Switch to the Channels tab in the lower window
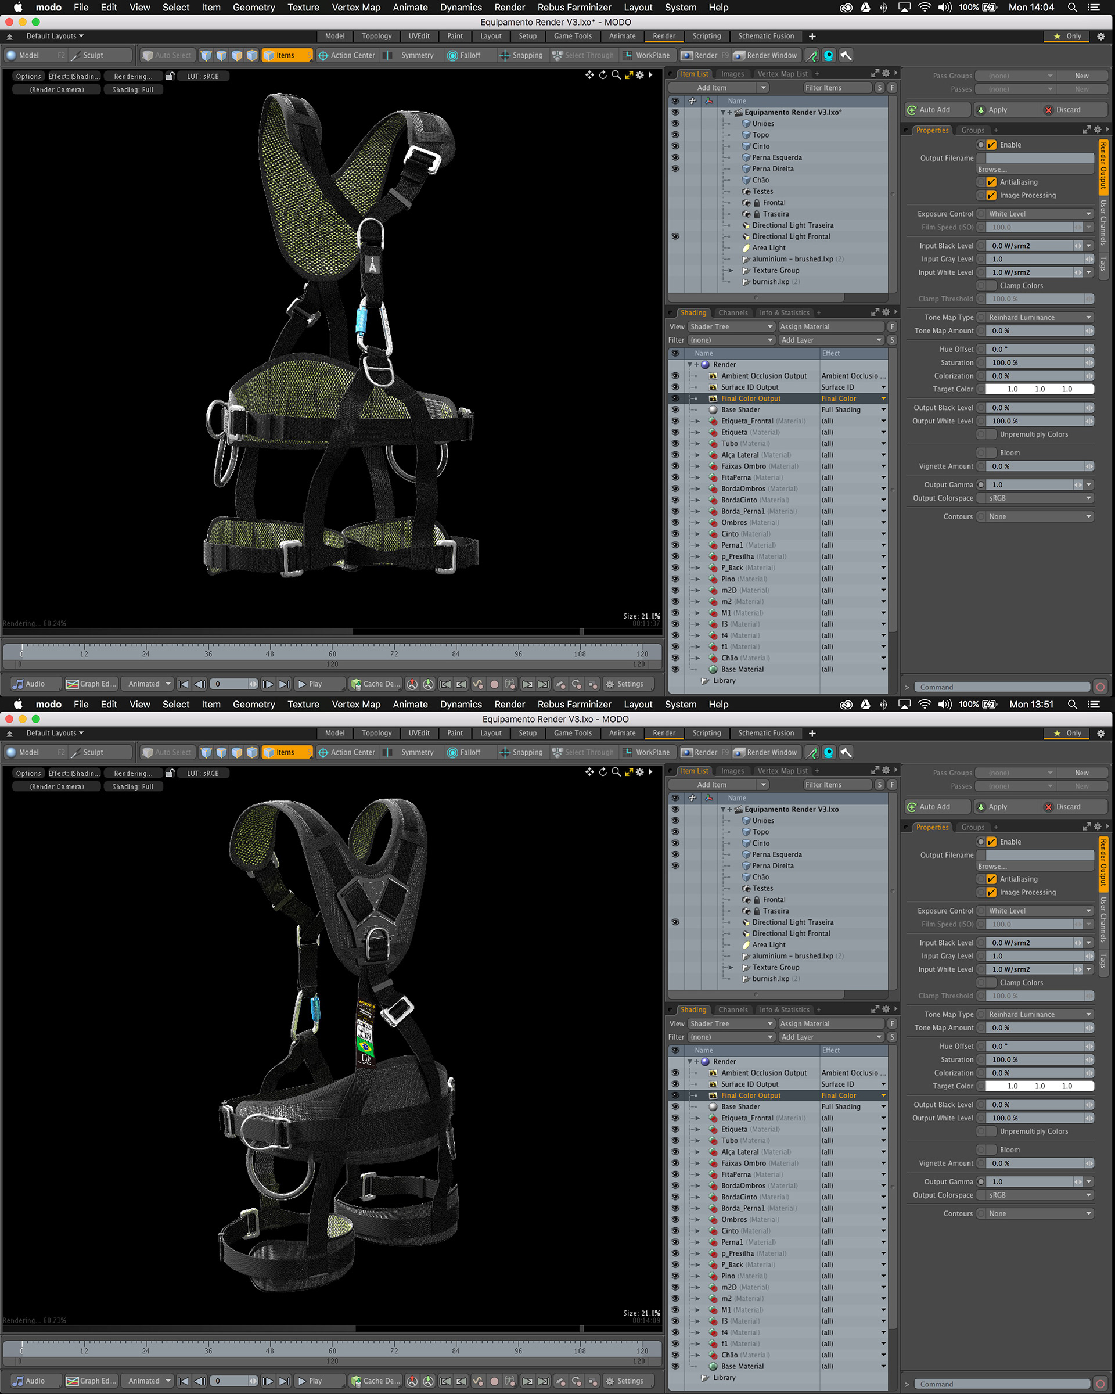The width and height of the screenshot is (1115, 1394). pyautogui.click(x=733, y=1010)
